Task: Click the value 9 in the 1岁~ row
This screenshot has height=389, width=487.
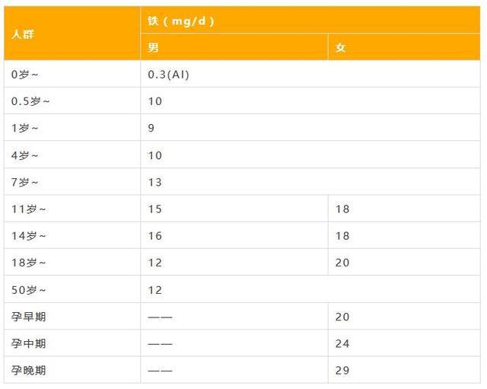Action: pyautogui.click(x=151, y=128)
